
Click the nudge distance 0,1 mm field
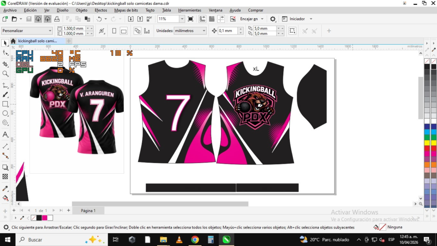(228, 31)
